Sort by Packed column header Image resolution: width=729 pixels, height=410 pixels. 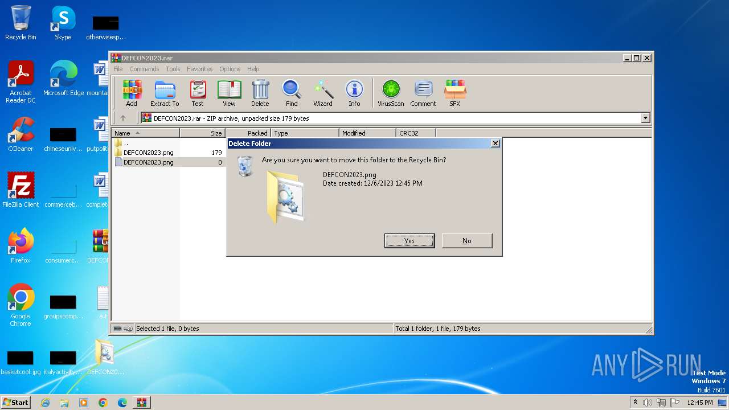249,133
